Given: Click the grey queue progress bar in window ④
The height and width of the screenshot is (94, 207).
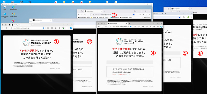Looking at the screenshot, I should point(130,62).
